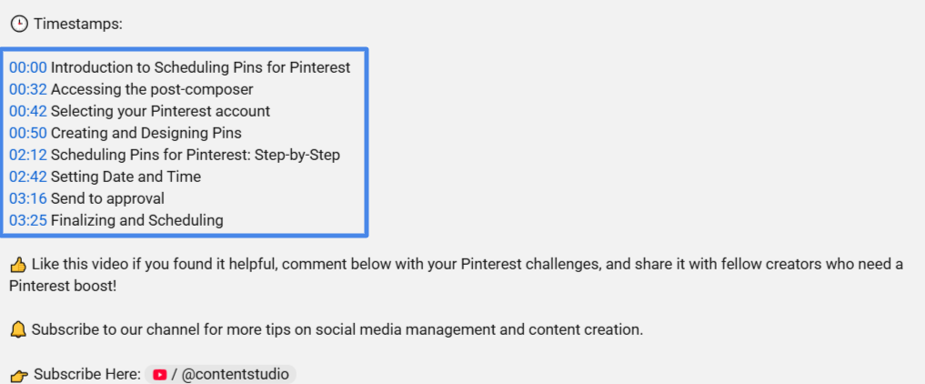Click 'Send to approval' chapter text

point(107,198)
